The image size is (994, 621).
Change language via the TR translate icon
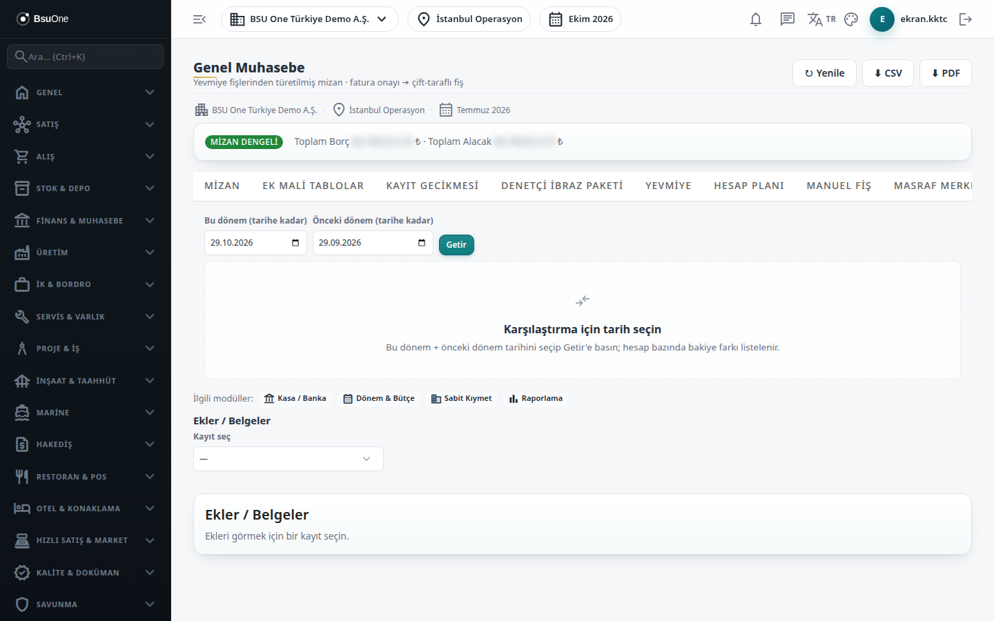point(821,19)
